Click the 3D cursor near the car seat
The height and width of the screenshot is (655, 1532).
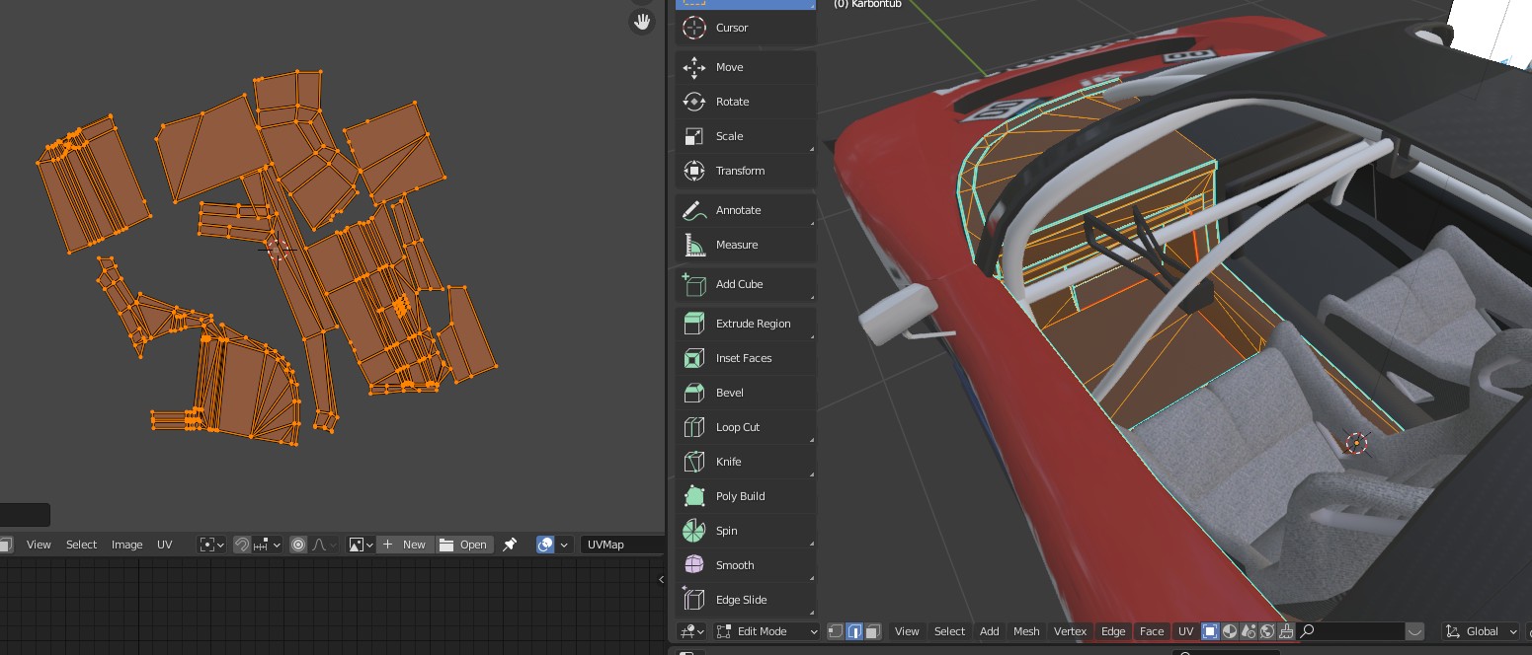click(x=1356, y=443)
